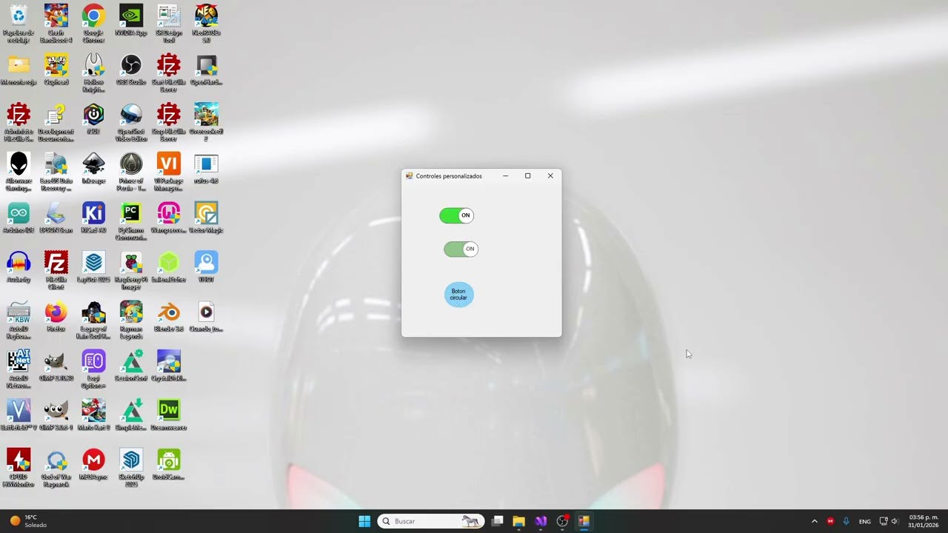Toggle the faded green ON switch
This screenshot has width=948, height=533.
(x=461, y=249)
